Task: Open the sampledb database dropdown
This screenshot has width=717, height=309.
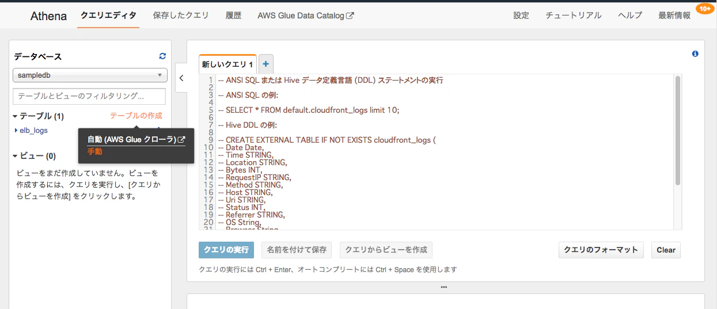Action: click(x=90, y=75)
